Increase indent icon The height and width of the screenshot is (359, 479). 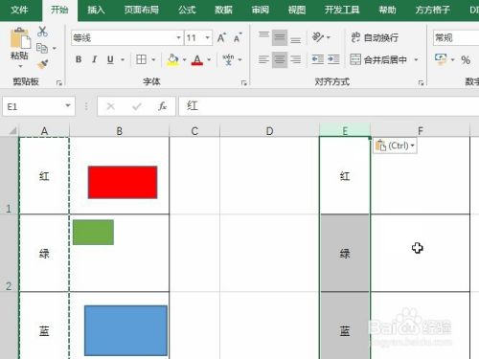pos(333,59)
